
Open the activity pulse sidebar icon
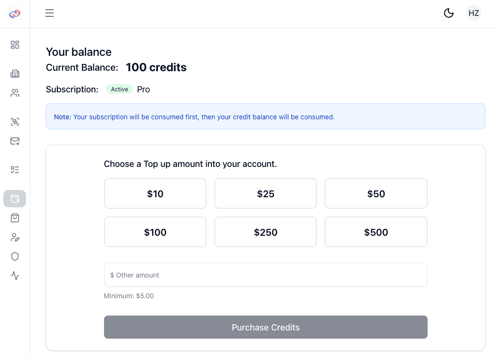pos(15,276)
